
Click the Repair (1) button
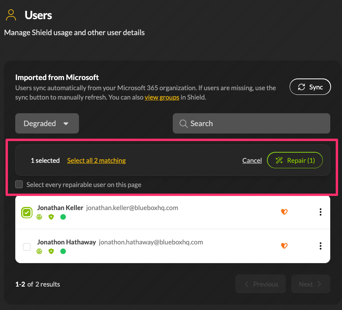pyautogui.click(x=295, y=160)
